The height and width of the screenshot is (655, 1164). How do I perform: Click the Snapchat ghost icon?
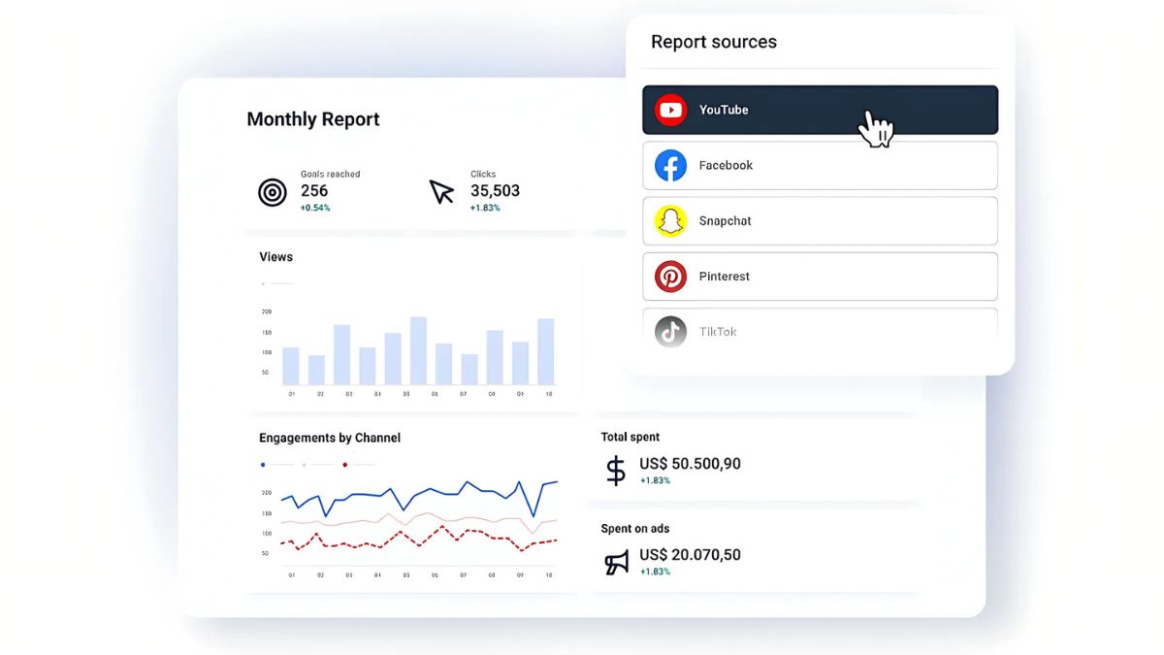[x=670, y=221]
